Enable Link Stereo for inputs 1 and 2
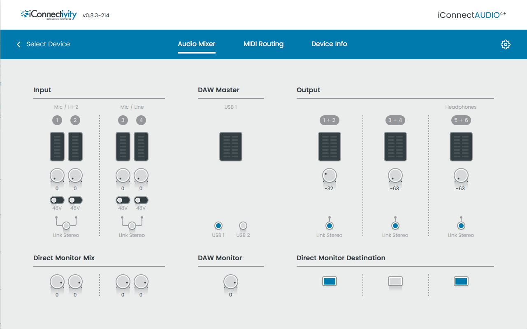 (x=66, y=226)
